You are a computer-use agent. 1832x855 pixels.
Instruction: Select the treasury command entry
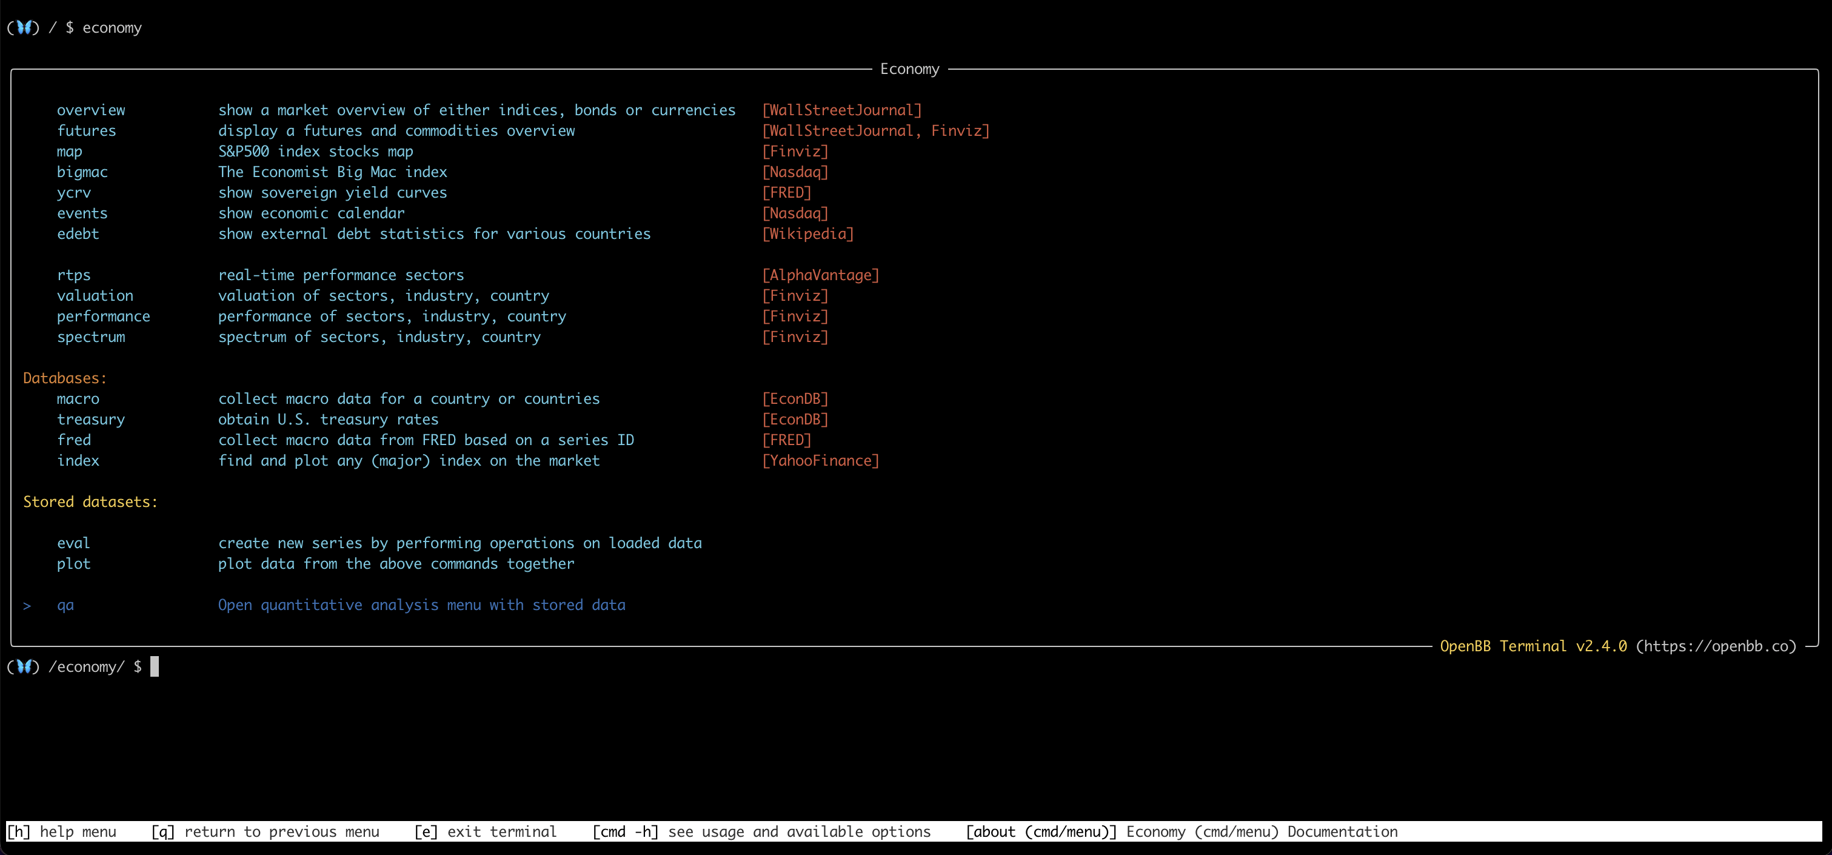91,420
